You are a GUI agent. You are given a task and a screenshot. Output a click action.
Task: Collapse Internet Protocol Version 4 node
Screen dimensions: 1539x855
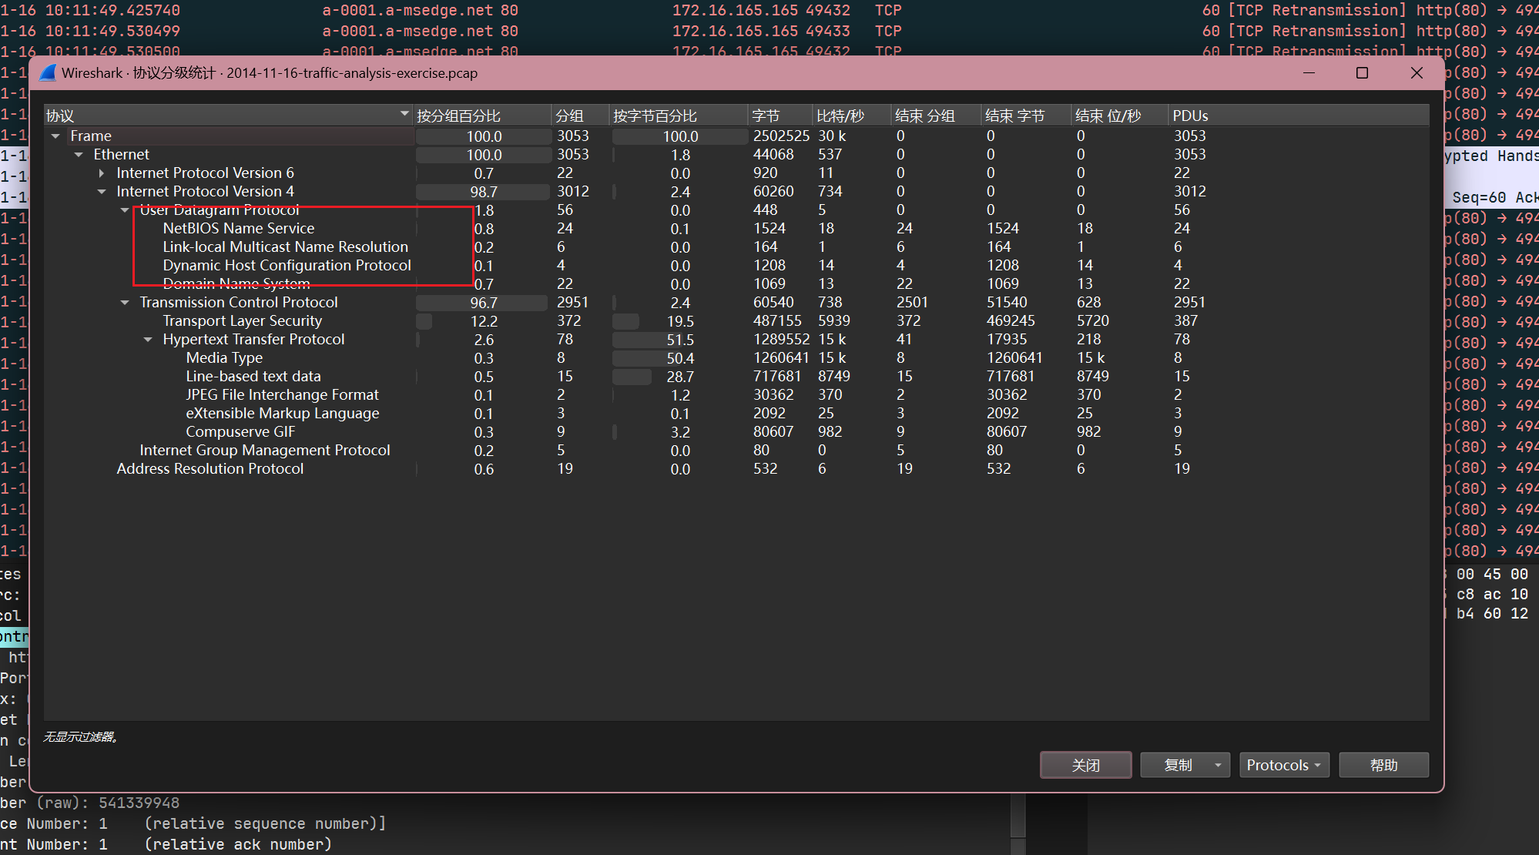(102, 192)
